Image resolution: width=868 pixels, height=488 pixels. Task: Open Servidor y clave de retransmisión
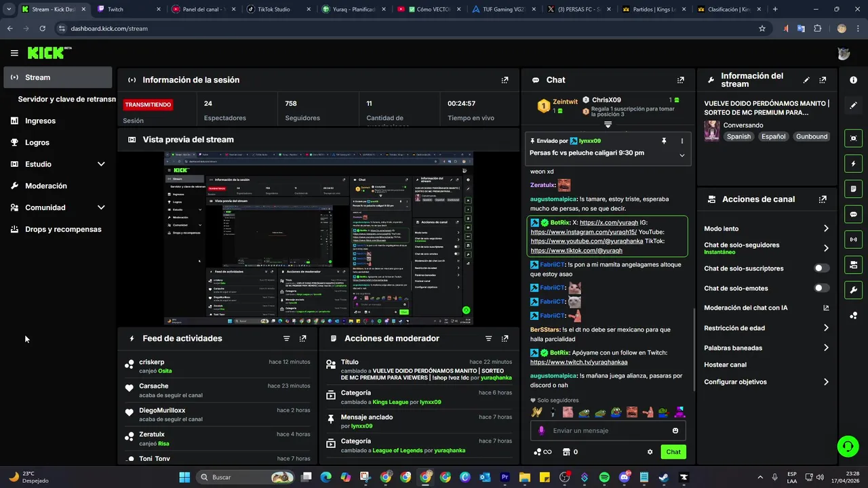click(x=66, y=99)
